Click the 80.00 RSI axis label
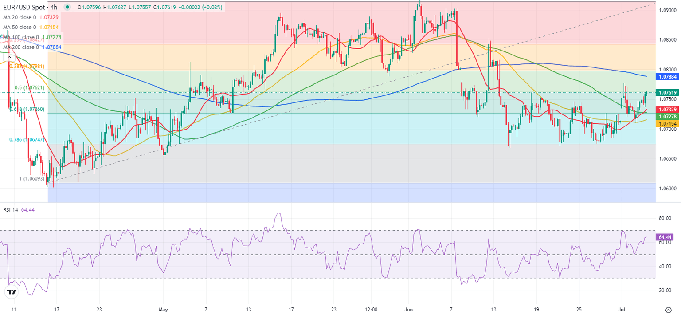Viewport: 681px width, 315px height. pyautogui.click(x=664, y=218)
